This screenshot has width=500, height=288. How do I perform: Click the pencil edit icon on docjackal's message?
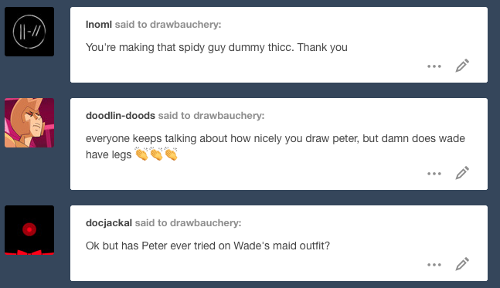462,264
